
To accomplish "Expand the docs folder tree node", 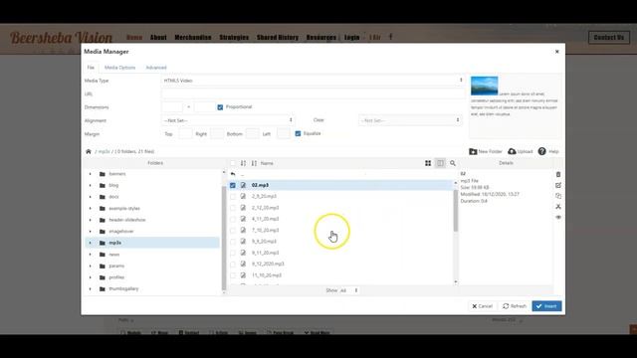I will tap(91, 197).
